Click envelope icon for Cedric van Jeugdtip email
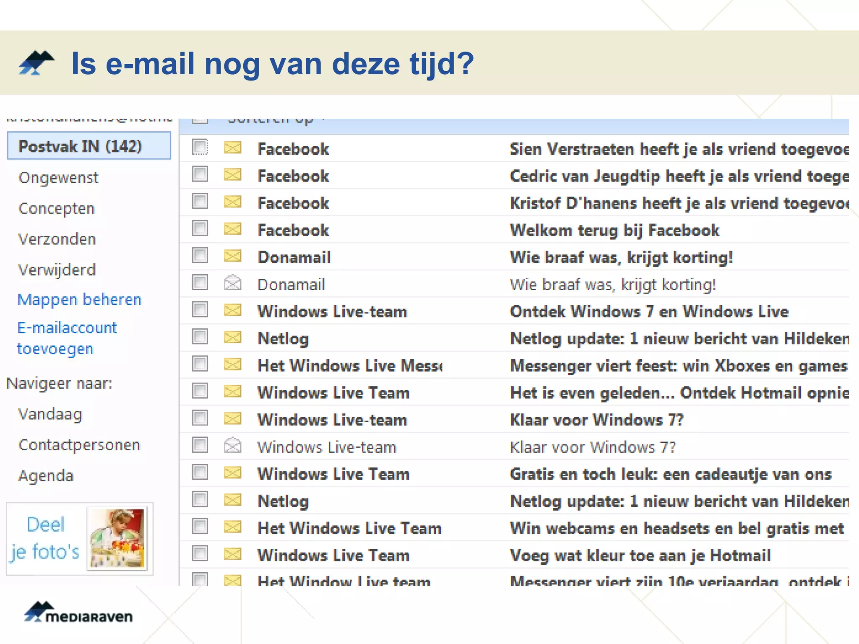Image resolution: width=859 pixels, height=644 pixels. (x=233, y=174)
